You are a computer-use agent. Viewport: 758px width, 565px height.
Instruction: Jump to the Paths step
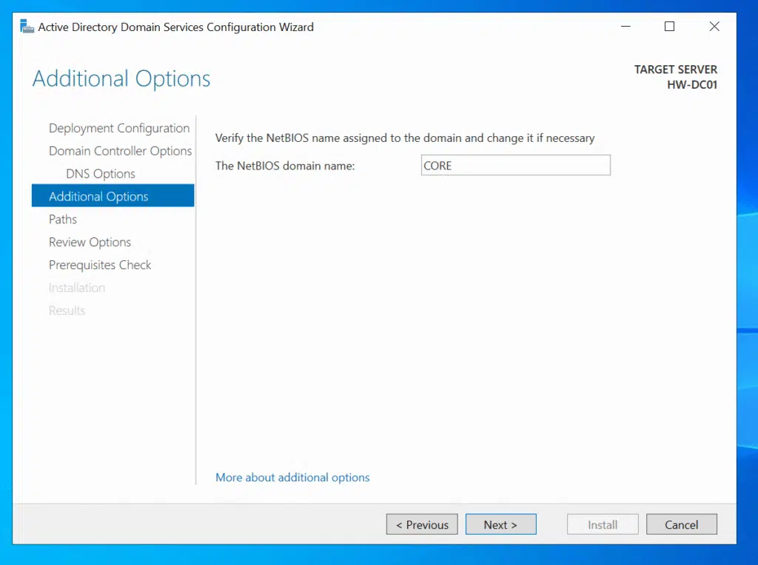[x=63, y=220]
